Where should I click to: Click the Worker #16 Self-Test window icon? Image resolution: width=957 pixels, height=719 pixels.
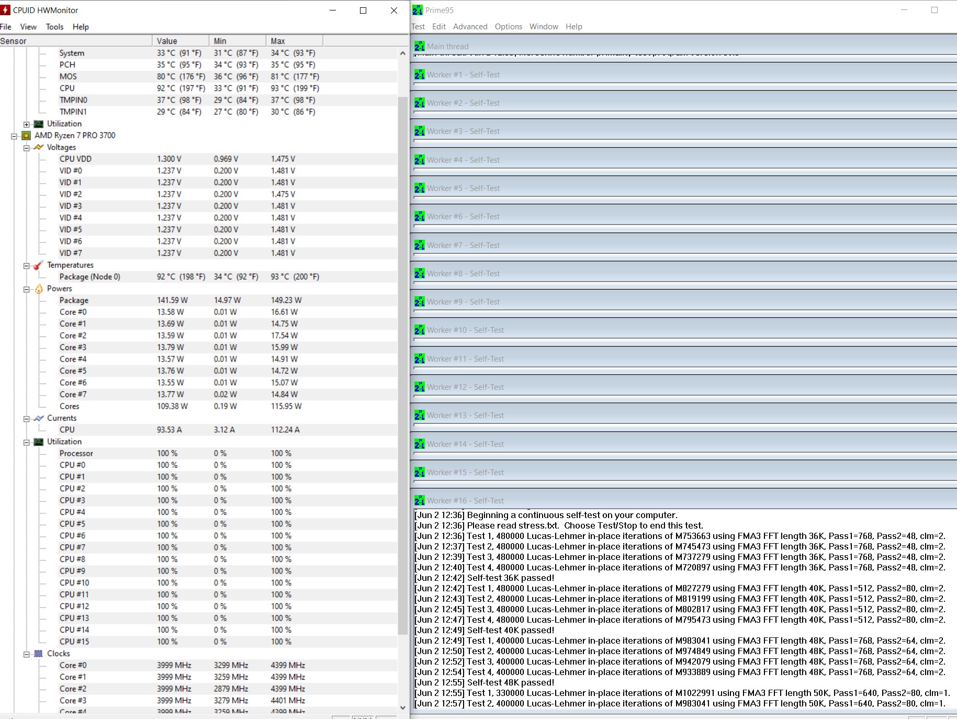420,500
